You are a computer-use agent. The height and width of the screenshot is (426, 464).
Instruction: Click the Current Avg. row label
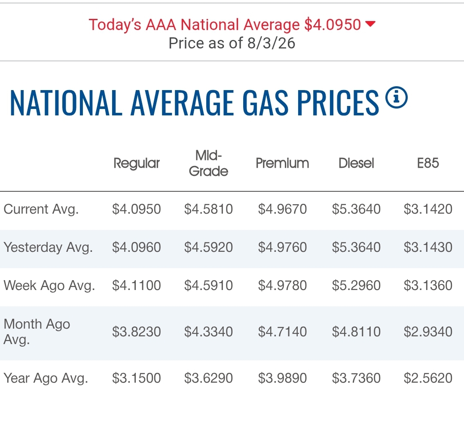(x=41, y=209)
